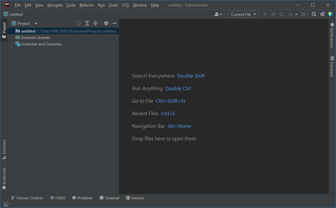Click Run with Coverage icon
Screen dimensions: 336x208
tap(282, 14)
